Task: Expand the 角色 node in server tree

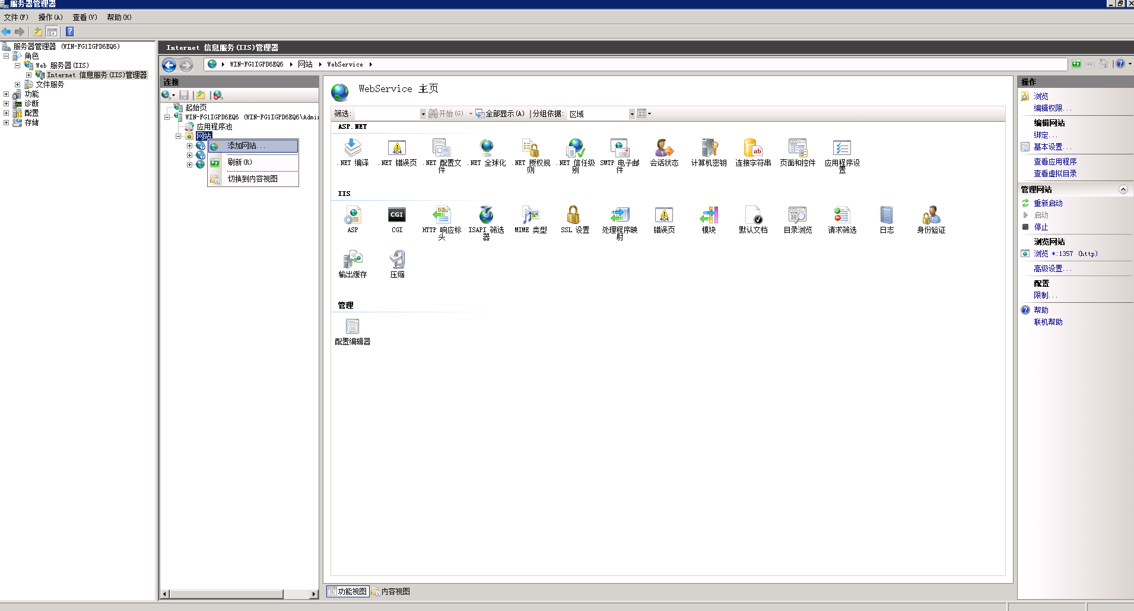Action: coord(7,56)
